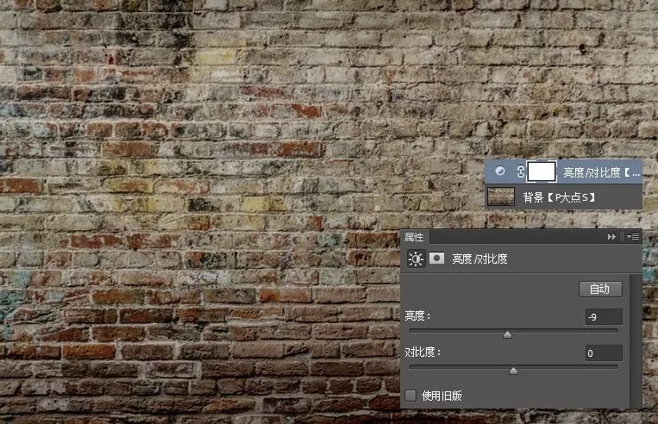Open the 属性 panel tab
Image resolution: width=658 pixels, height=424 pixels.
point(414,237)
